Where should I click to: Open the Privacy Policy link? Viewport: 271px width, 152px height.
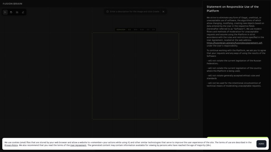click(11, 145)
